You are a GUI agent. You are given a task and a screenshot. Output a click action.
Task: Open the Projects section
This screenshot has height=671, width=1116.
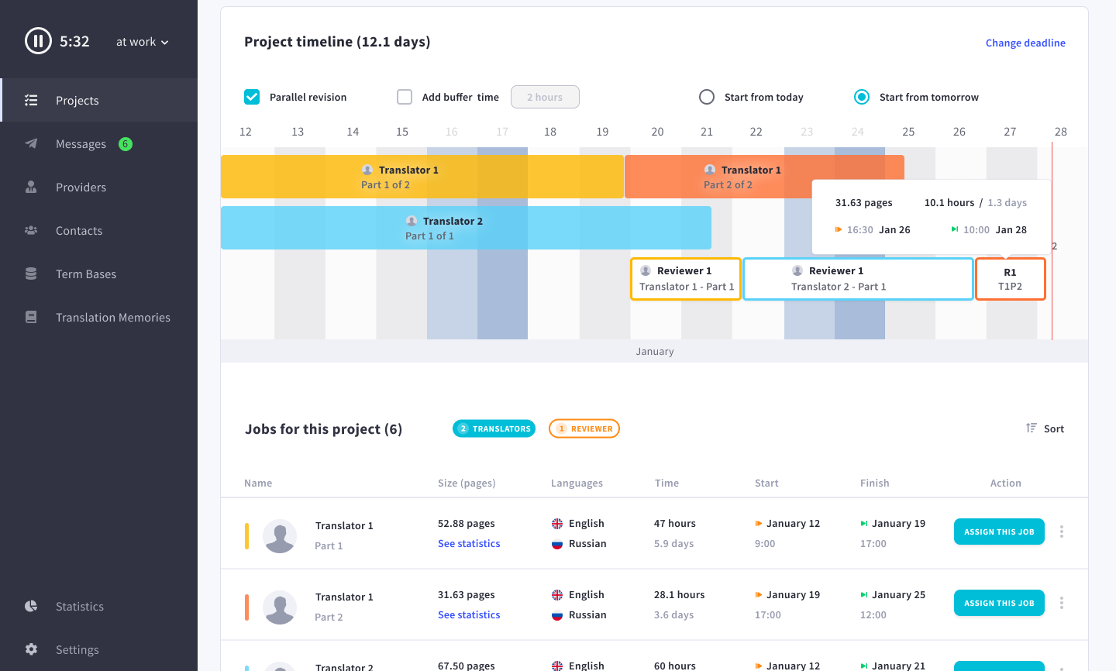pos(99,100)
